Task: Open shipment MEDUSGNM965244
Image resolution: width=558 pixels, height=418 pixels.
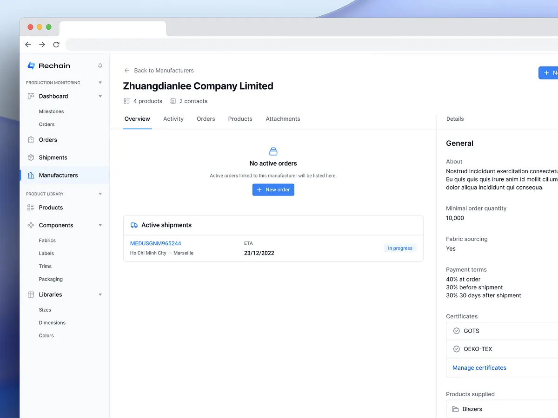Action: 156,243
